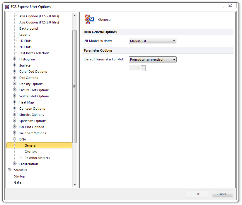242x205 pixels.
Task: Click the disabled OK button
Action: 197,194
